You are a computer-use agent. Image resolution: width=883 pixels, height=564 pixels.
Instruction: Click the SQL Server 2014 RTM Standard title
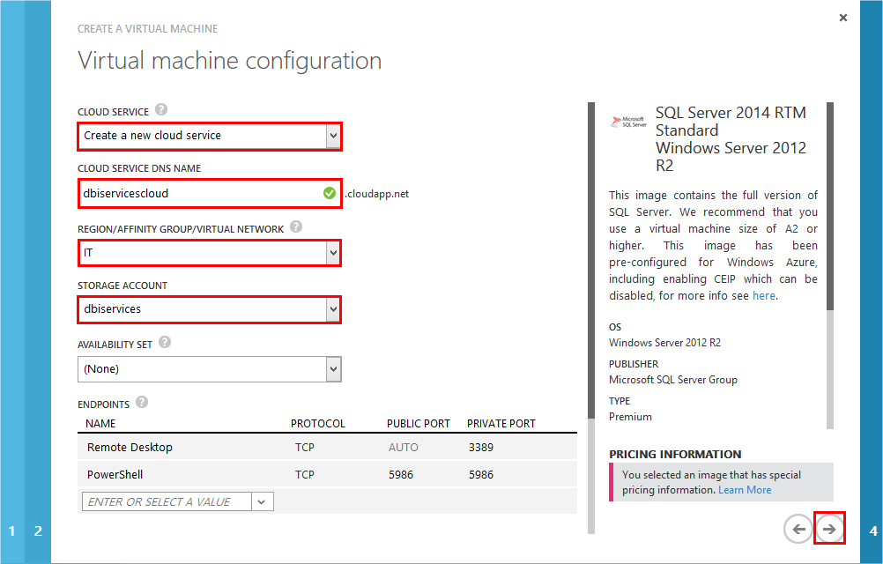click(731, 122)
